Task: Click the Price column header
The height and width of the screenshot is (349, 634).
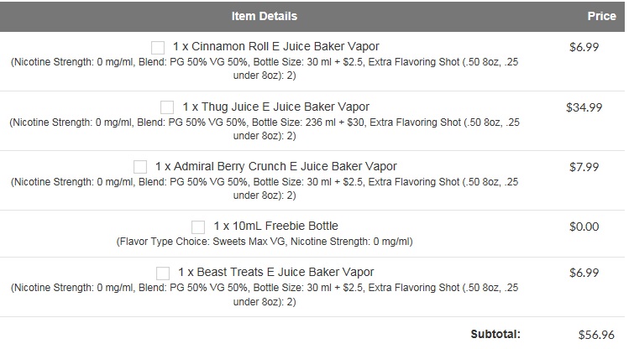Action: 602,16
